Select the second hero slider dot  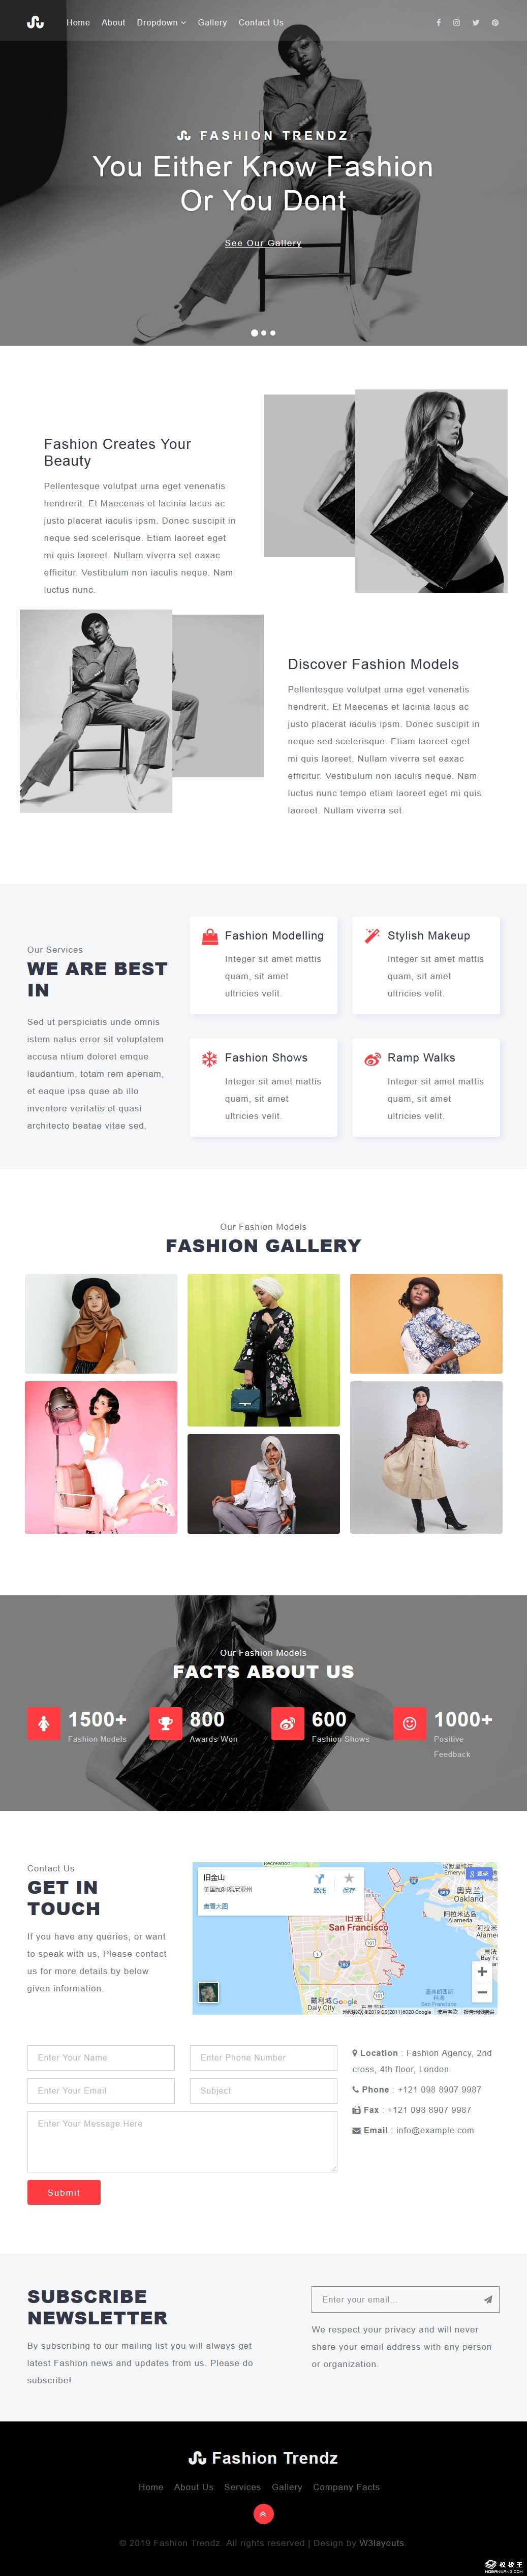pyautogui.click(x=263, y=333)
